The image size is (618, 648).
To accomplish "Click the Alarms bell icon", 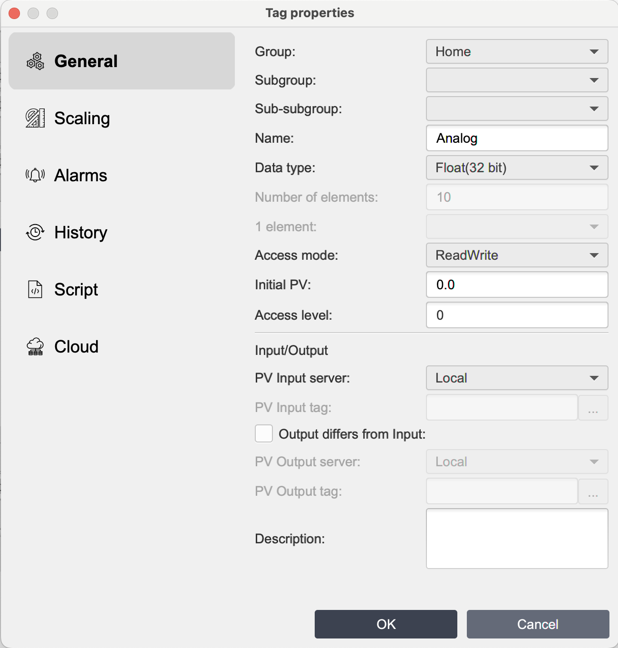I will coord(35,175).
